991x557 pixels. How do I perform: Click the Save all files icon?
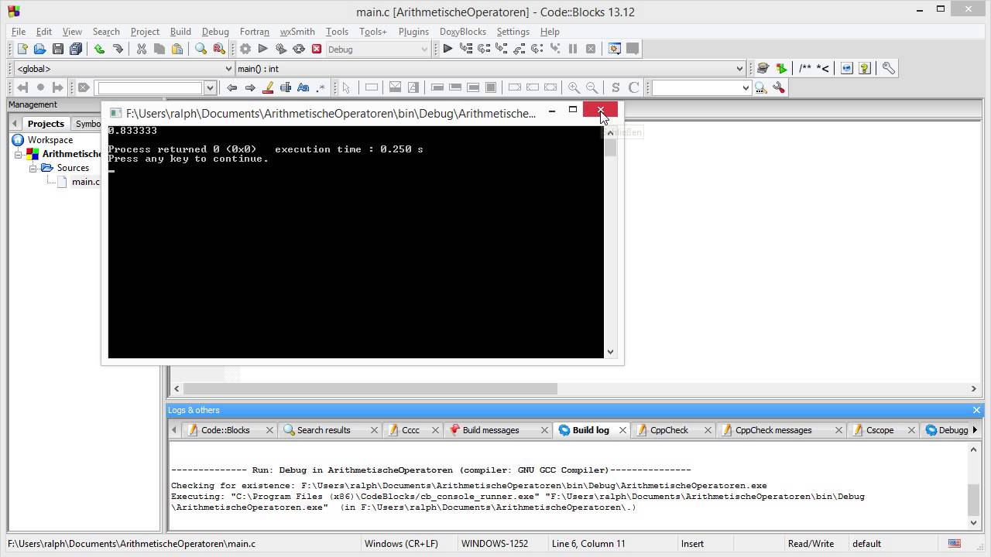[76, 49]
